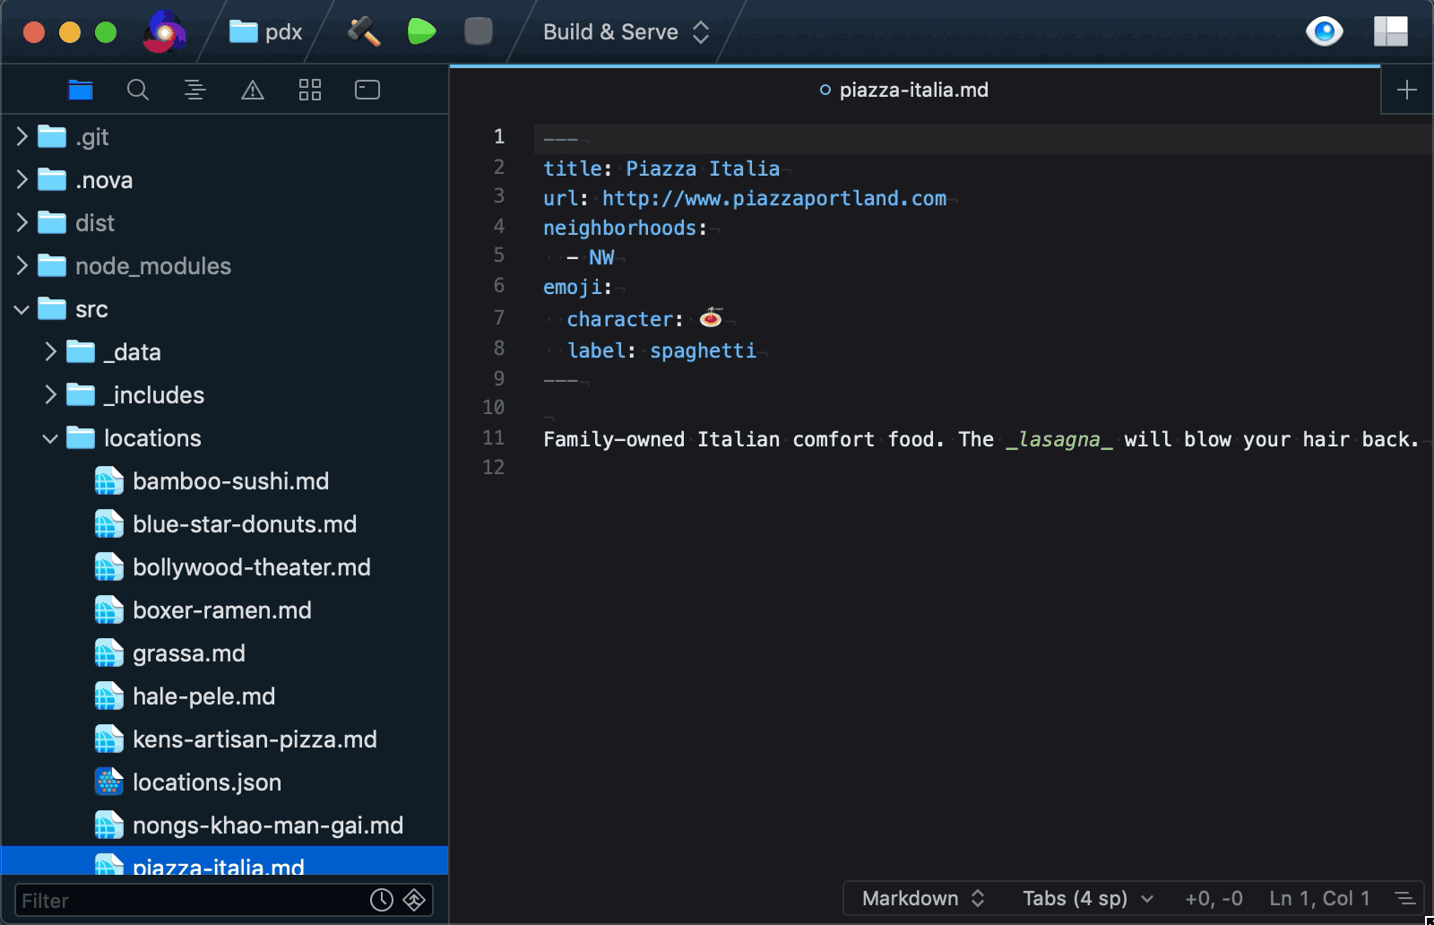
Task: Expand the dist folder
Action: (x=22, y=222)
